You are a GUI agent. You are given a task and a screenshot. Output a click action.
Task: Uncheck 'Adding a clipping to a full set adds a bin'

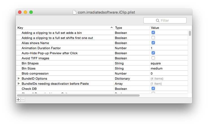click(x=153, y=32)
